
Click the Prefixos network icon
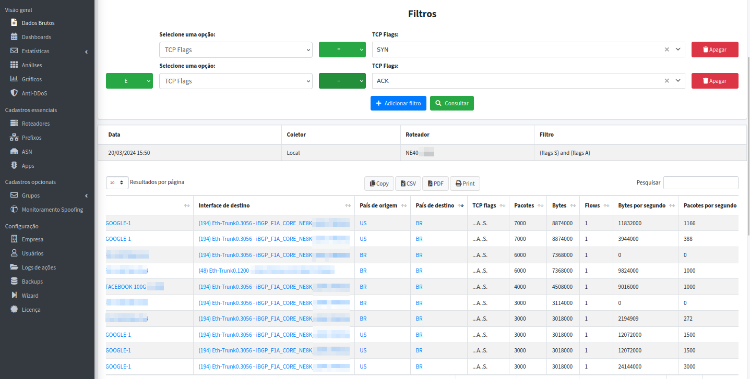(14, 138)
